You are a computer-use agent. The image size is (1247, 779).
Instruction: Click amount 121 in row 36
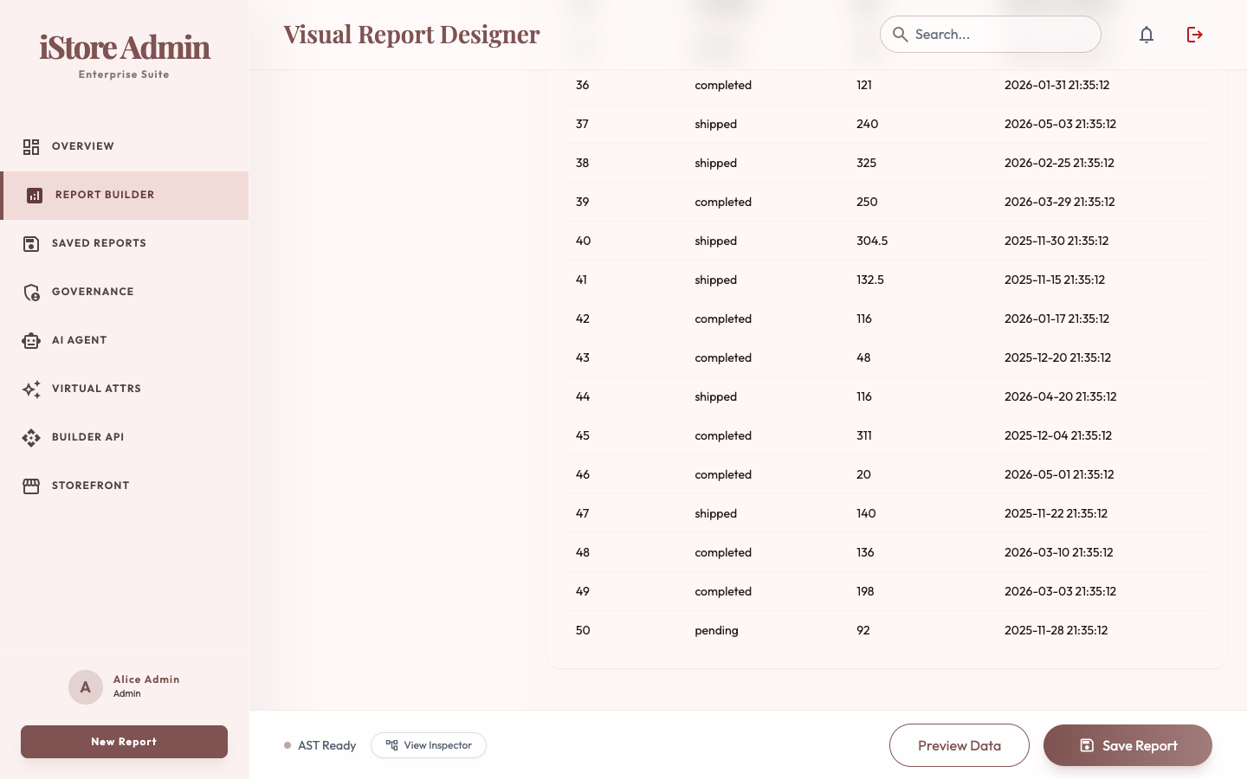(x=863, y=85)
